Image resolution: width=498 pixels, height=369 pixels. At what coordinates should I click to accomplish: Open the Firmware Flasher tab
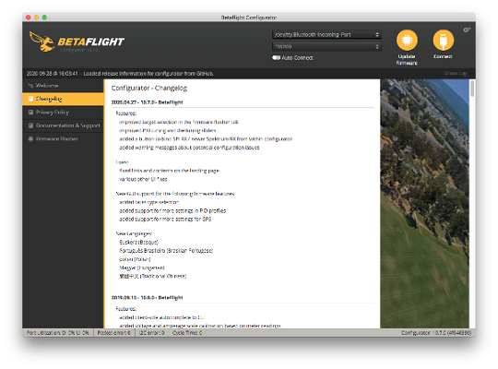pyautogui.click(x=64, y=139)
